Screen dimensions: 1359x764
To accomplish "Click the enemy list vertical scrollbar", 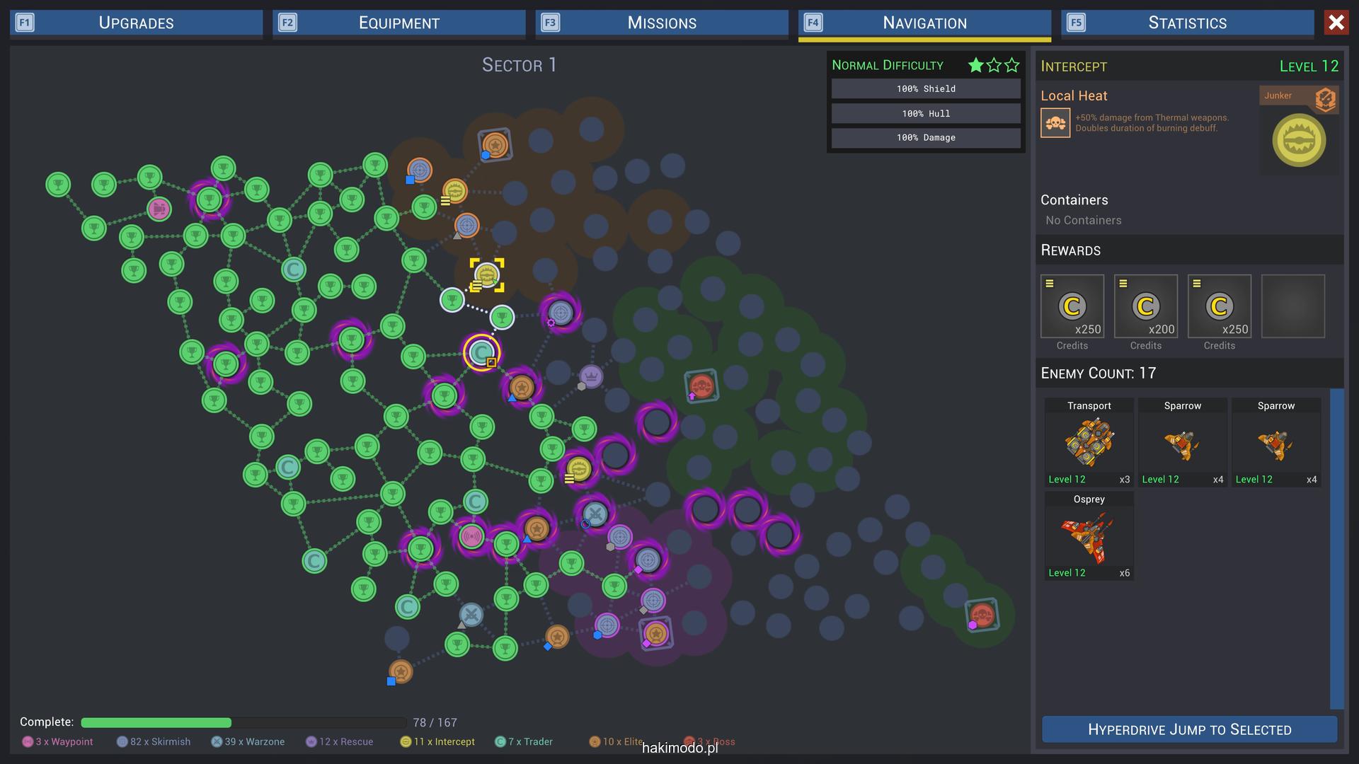I will [1336, 548].
